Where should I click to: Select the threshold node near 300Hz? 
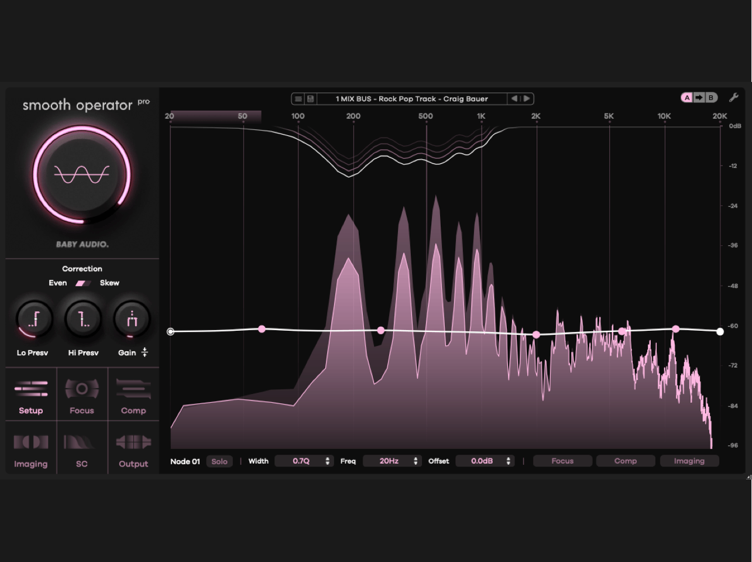click(381, 331)
